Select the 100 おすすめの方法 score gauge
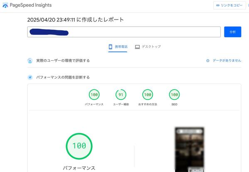The width and height of the screenshot is (249, 172). (x=148, y=97)
